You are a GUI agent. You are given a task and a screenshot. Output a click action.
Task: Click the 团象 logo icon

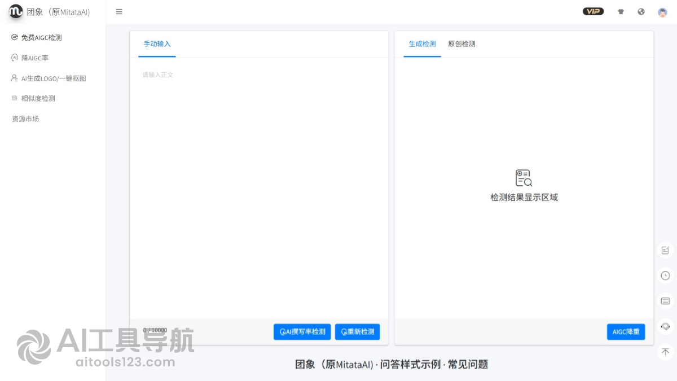16,11
